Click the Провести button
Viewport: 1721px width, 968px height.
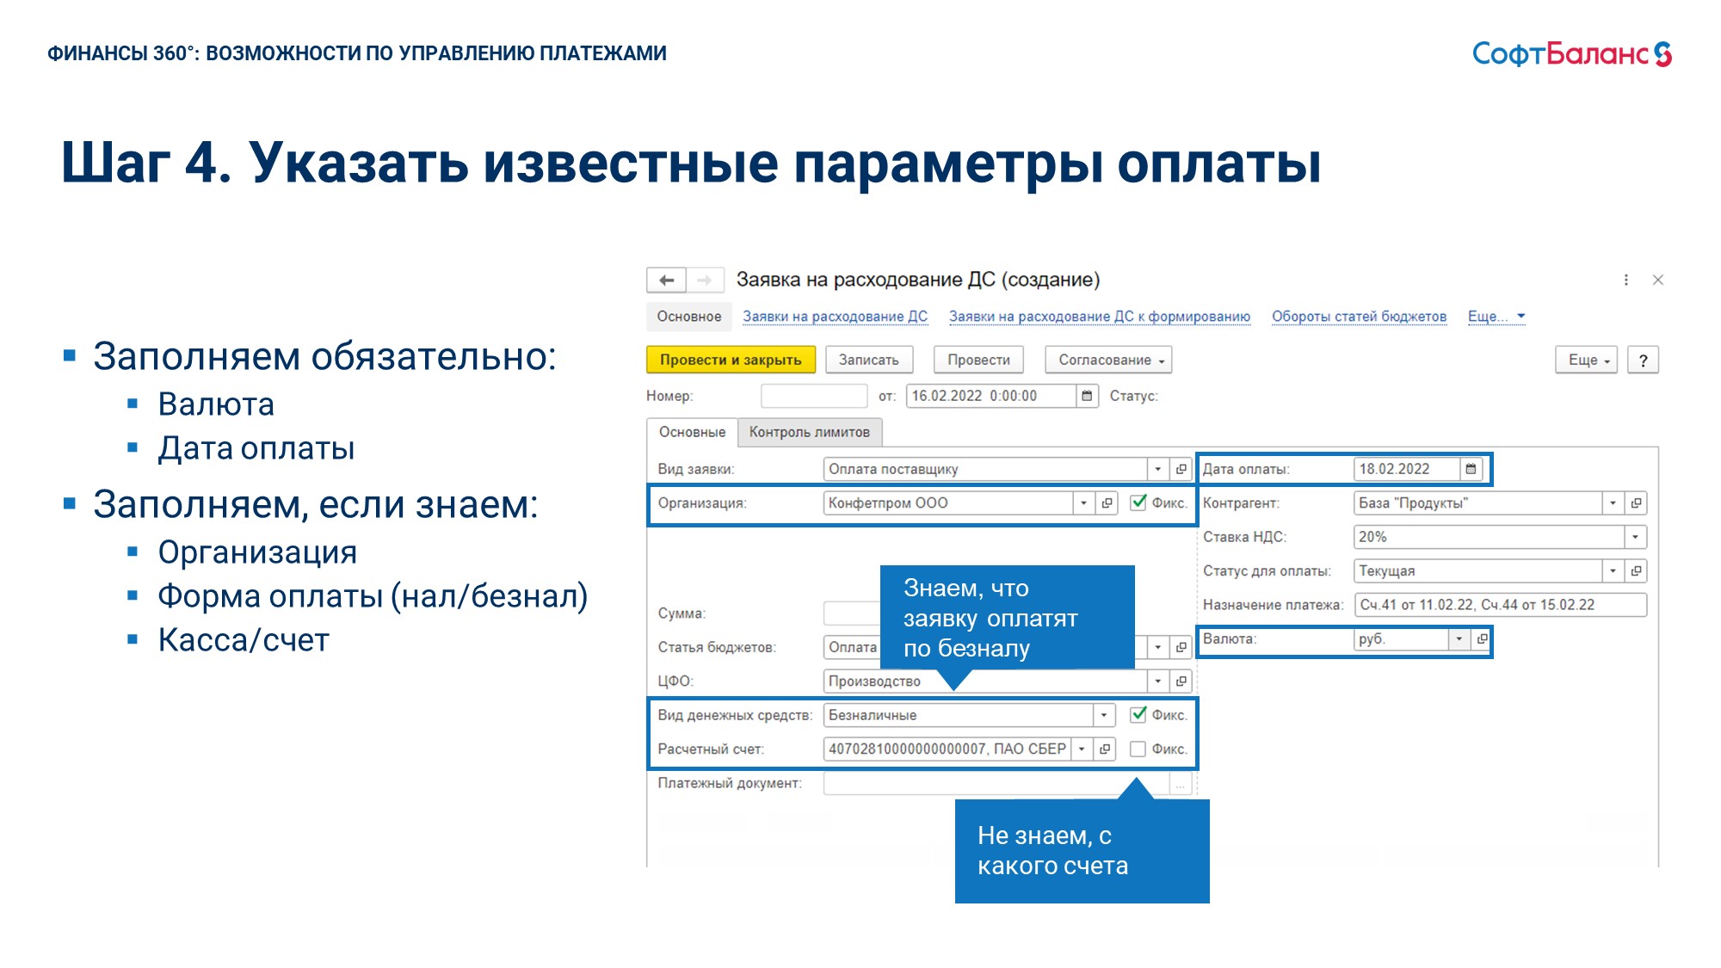pos(978,361)
